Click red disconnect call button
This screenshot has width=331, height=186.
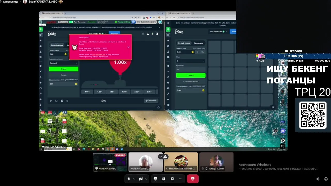click(193, 179)
